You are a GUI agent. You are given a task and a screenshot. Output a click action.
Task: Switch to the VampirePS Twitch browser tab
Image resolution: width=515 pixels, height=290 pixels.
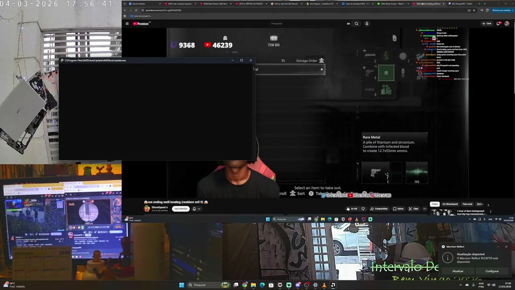[x=463, y=4]
